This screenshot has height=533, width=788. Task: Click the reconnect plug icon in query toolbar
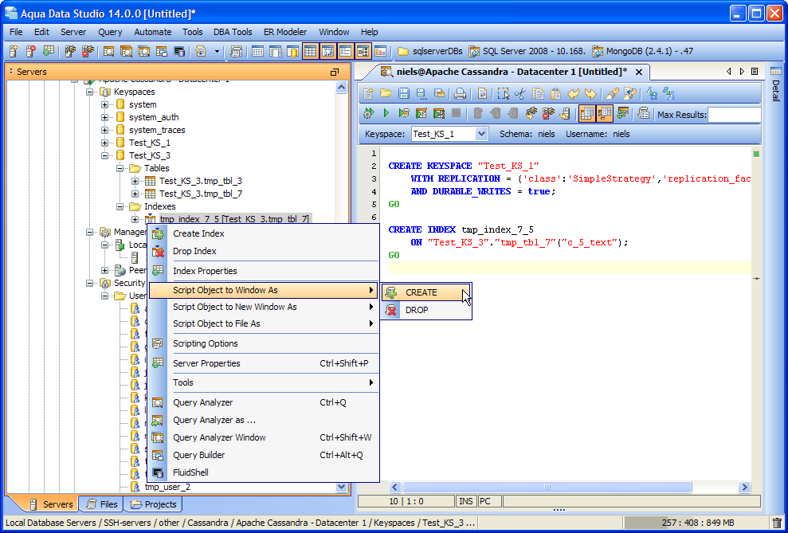tap(531, 114)
